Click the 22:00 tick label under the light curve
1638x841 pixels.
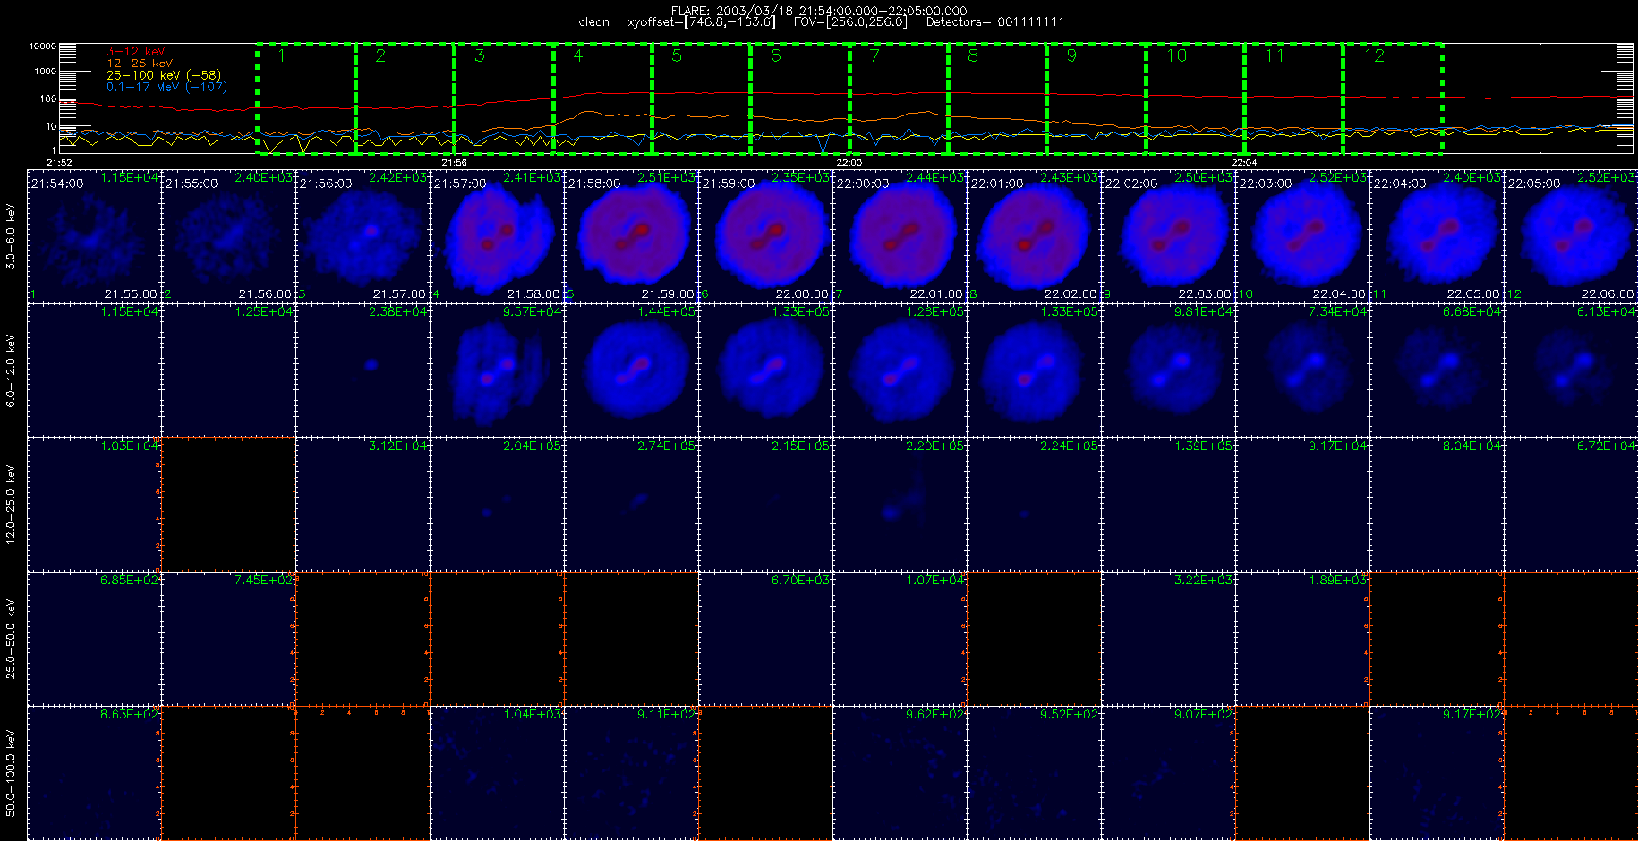[x=849, y=162]
